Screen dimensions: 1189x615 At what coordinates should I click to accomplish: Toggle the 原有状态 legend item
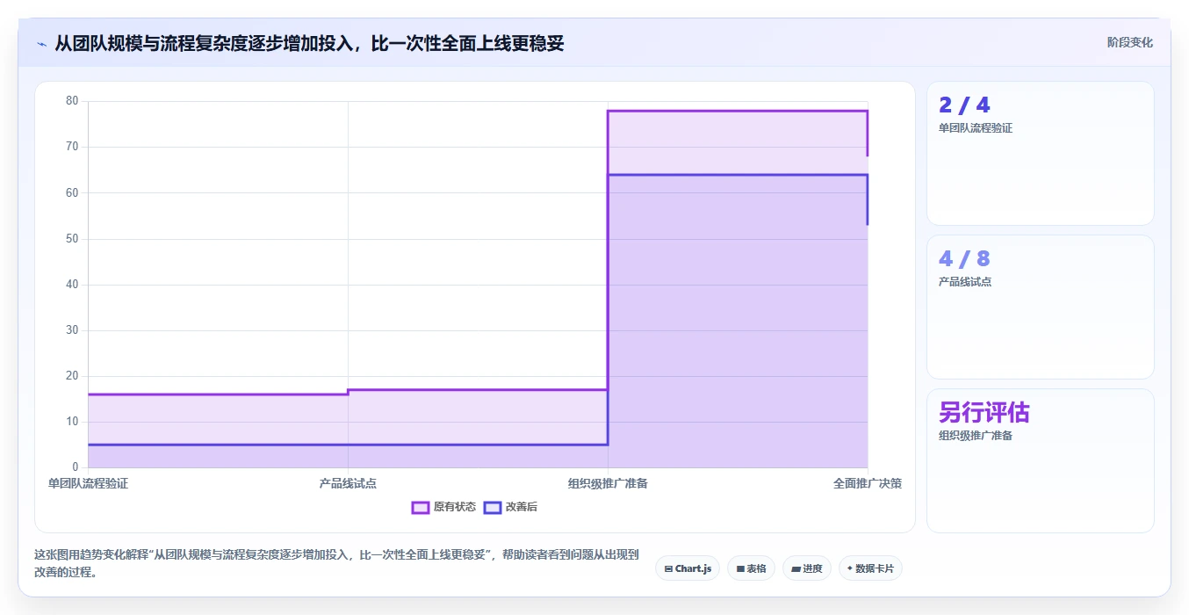coord(443,507)
